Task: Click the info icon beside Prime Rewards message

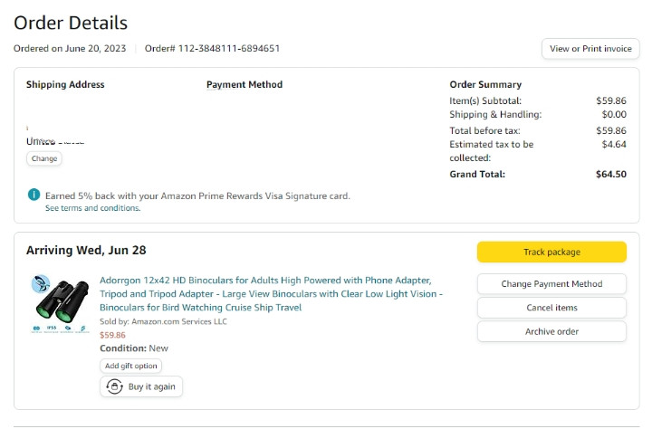Action: pos(34,195)
